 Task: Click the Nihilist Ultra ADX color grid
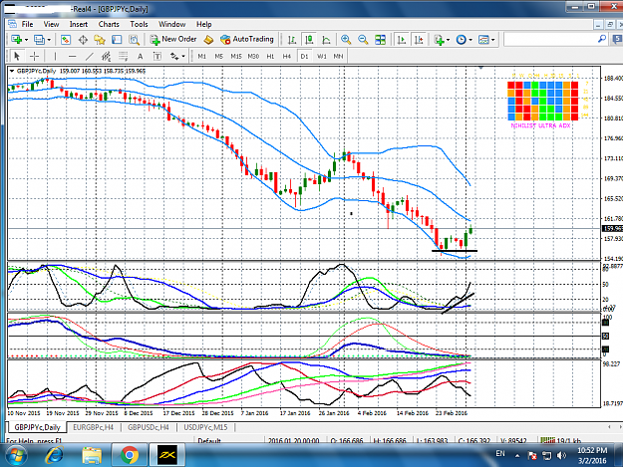click(x=542, y=101)
